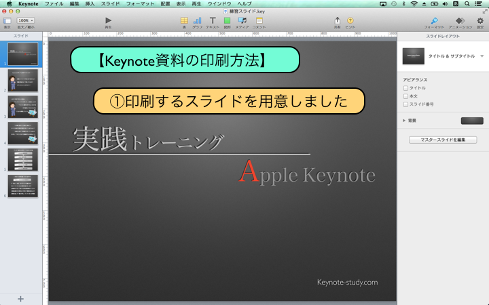Open the 再生 menu in menu bar
The height and width of the screenshot is (305, 489).
[x=196, y=4]
